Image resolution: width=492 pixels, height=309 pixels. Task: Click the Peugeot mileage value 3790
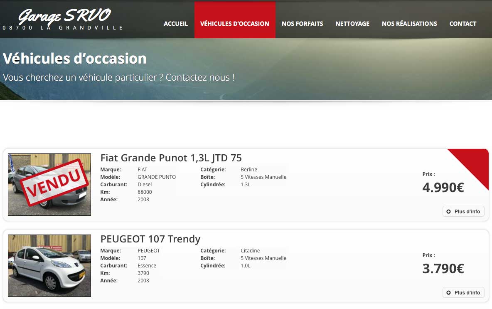click(x=143, y=273)
